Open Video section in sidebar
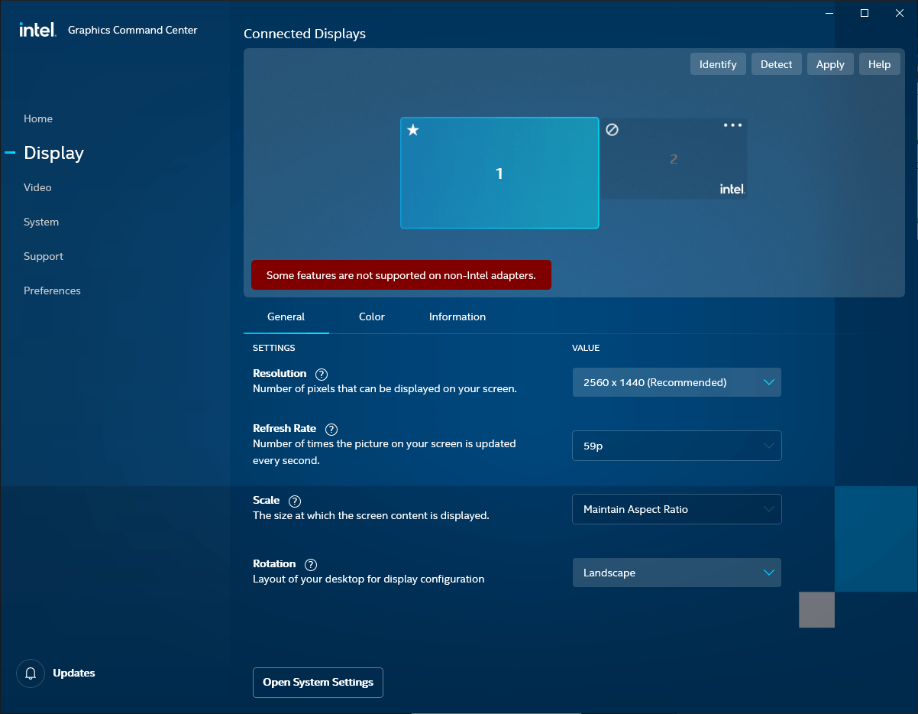 tap(37, 187)
